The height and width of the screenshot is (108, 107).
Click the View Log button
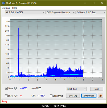click(x=73, y=96)
